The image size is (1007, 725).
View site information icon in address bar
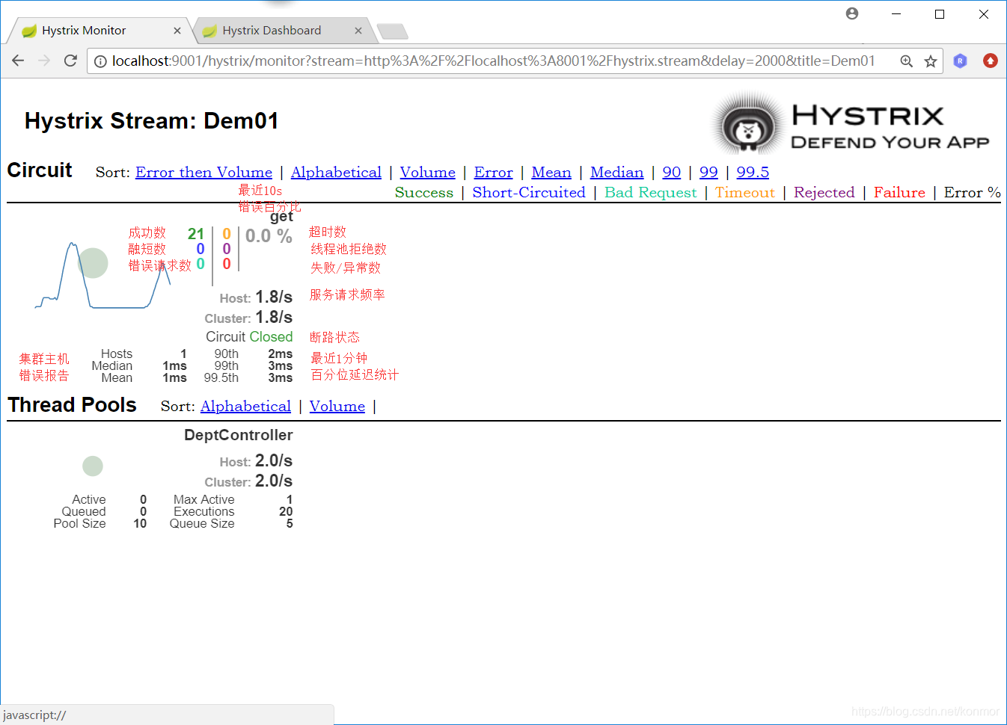pyautogui.click(x=100, y=61)
